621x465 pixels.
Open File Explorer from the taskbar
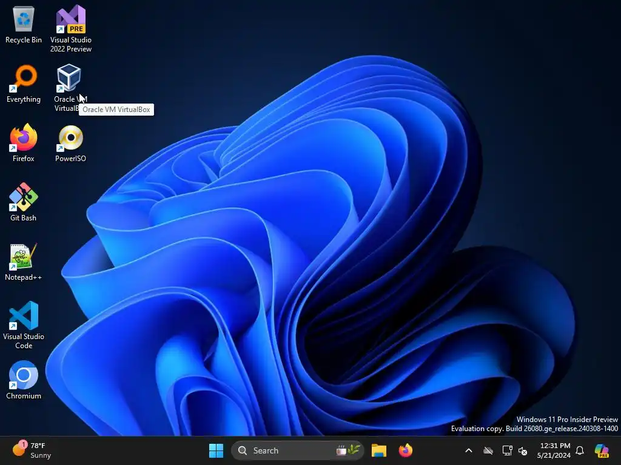tap(379, 450)
